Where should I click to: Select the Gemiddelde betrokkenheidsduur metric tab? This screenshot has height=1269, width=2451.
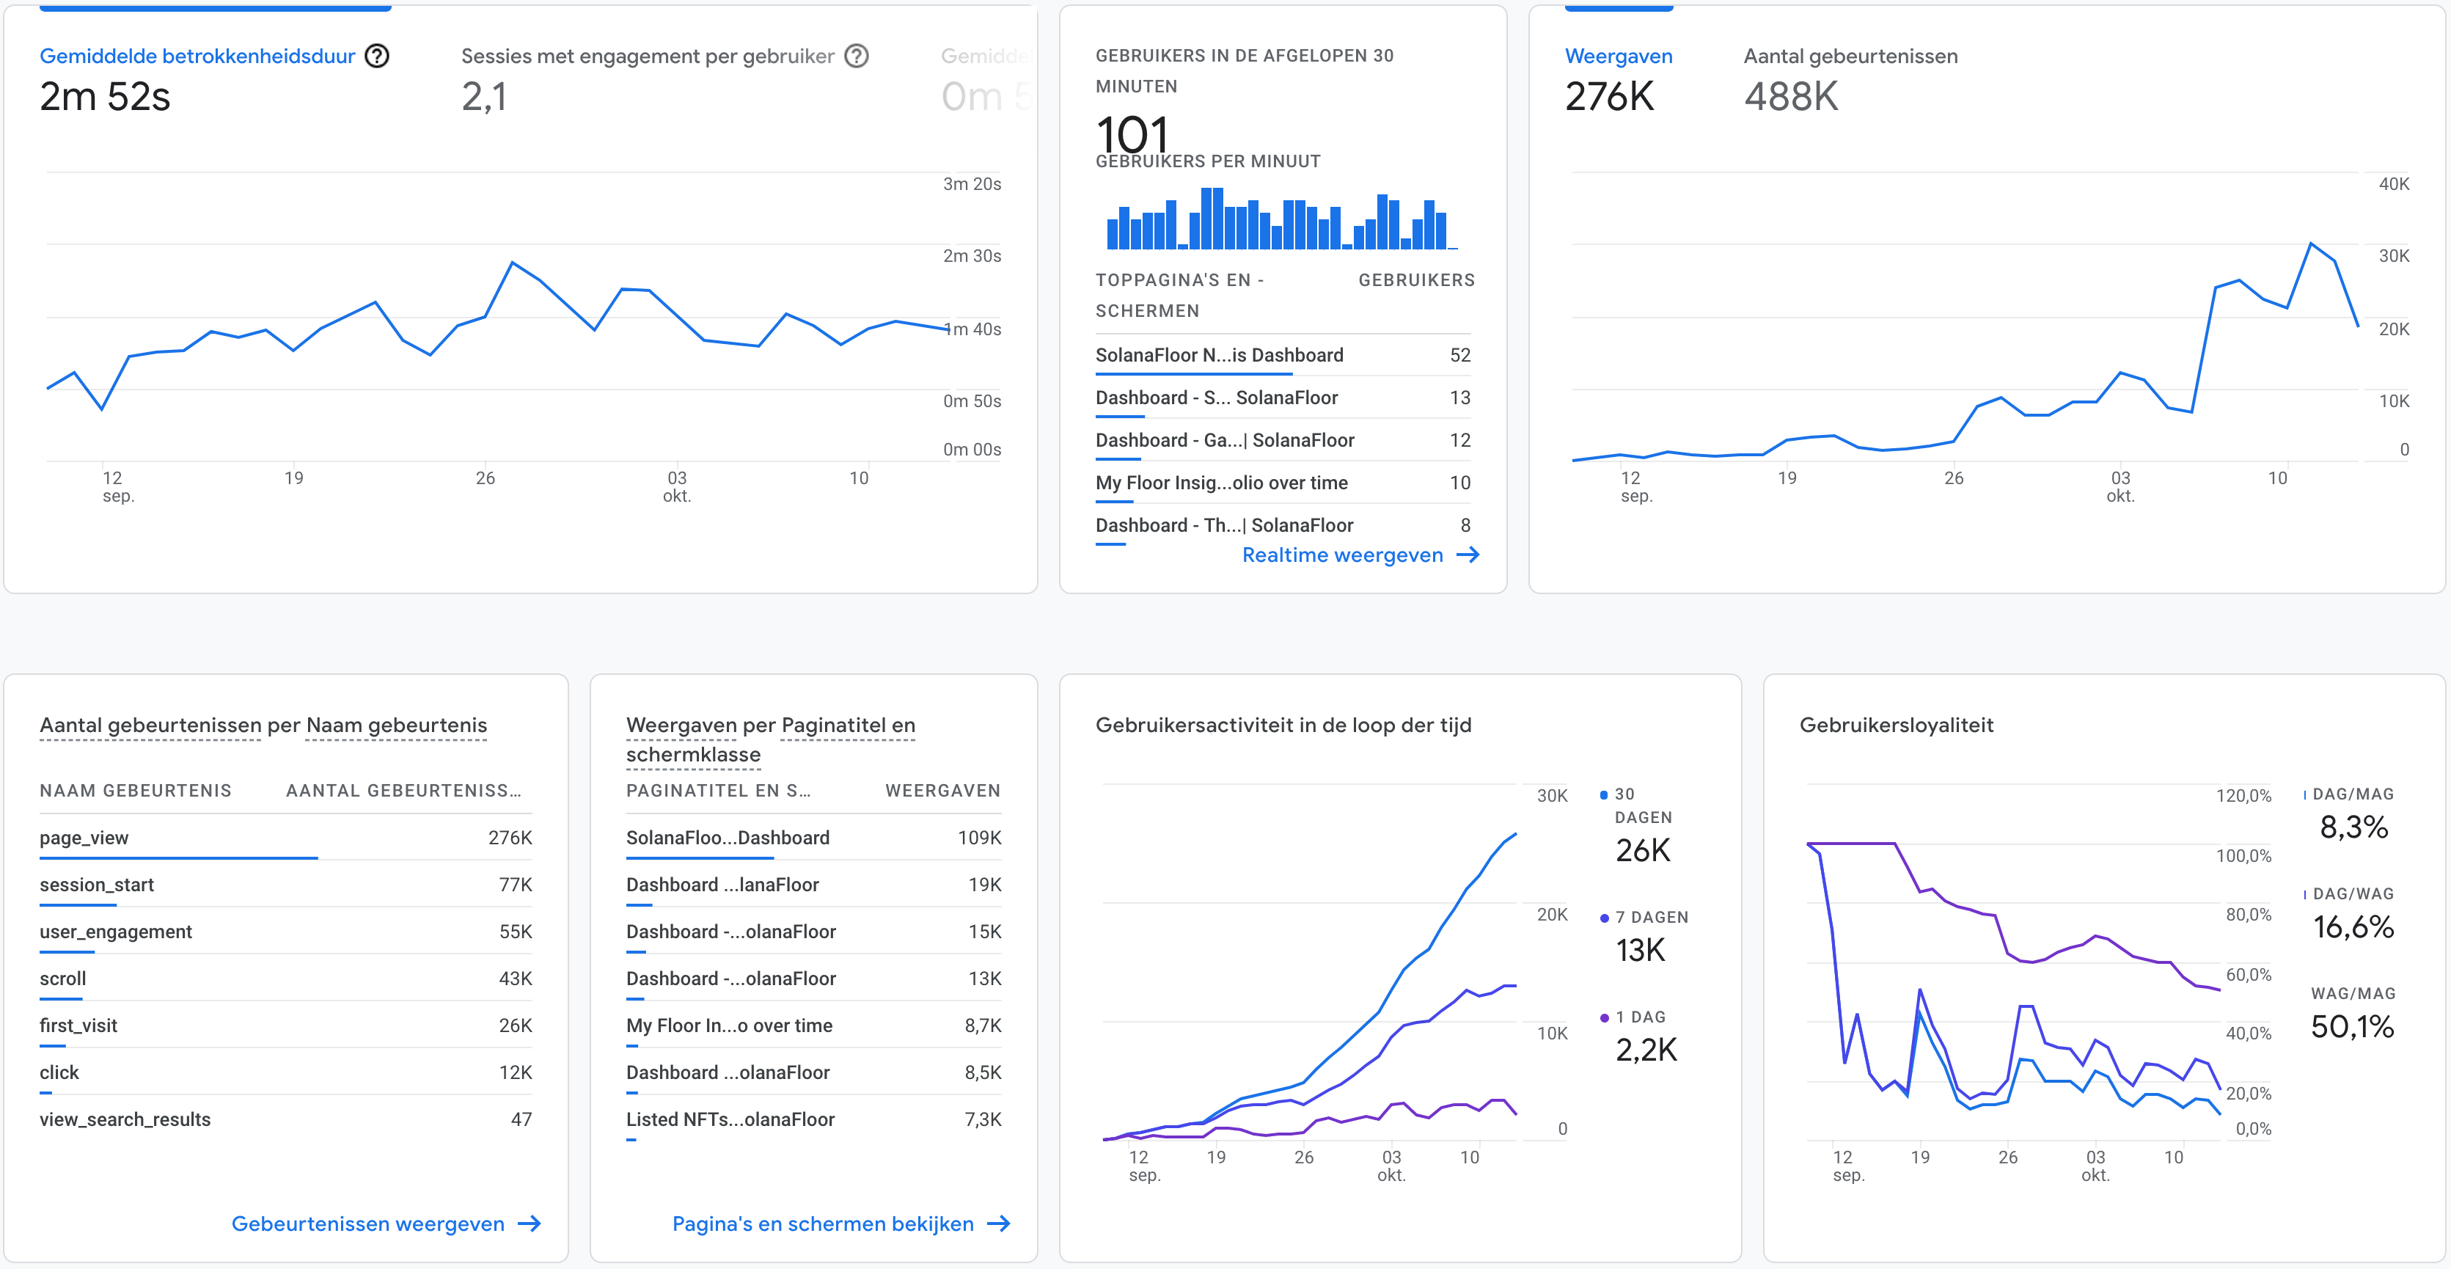(197, 56)
